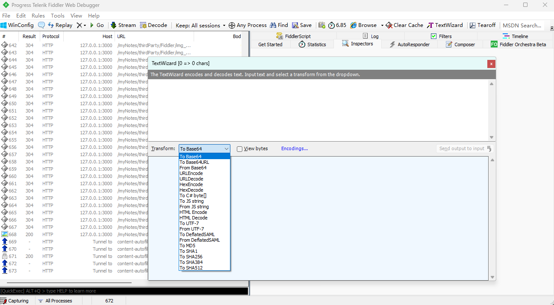
Task: Open Fiddler Orchestra Beta tab
Action: point(518,44)
